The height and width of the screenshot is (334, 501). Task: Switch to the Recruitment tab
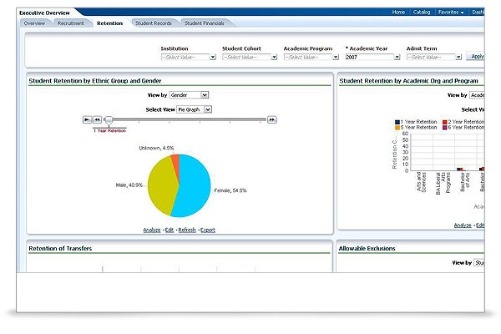point(71,23)
